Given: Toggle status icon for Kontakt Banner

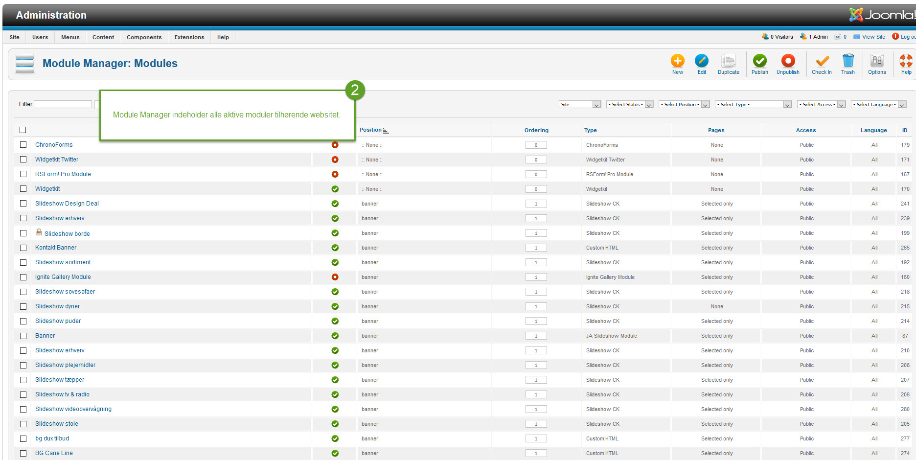Looking at the screenshot, I should coord(335,248).
